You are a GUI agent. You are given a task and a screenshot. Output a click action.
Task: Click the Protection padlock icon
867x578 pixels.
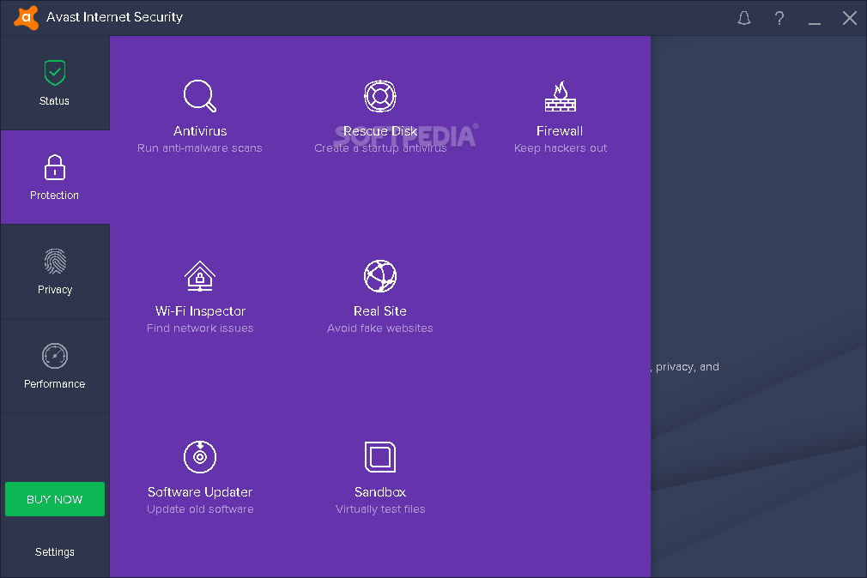(x=55, y=167)
